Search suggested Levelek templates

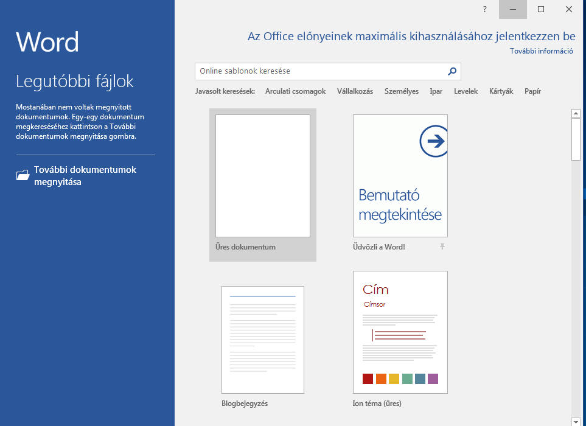(x=466, y=91)
